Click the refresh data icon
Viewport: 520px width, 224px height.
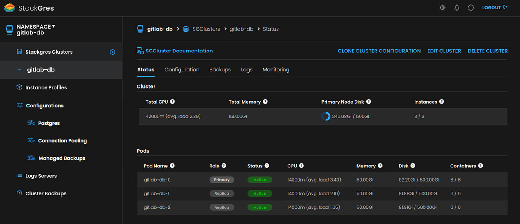coord(471,8)
